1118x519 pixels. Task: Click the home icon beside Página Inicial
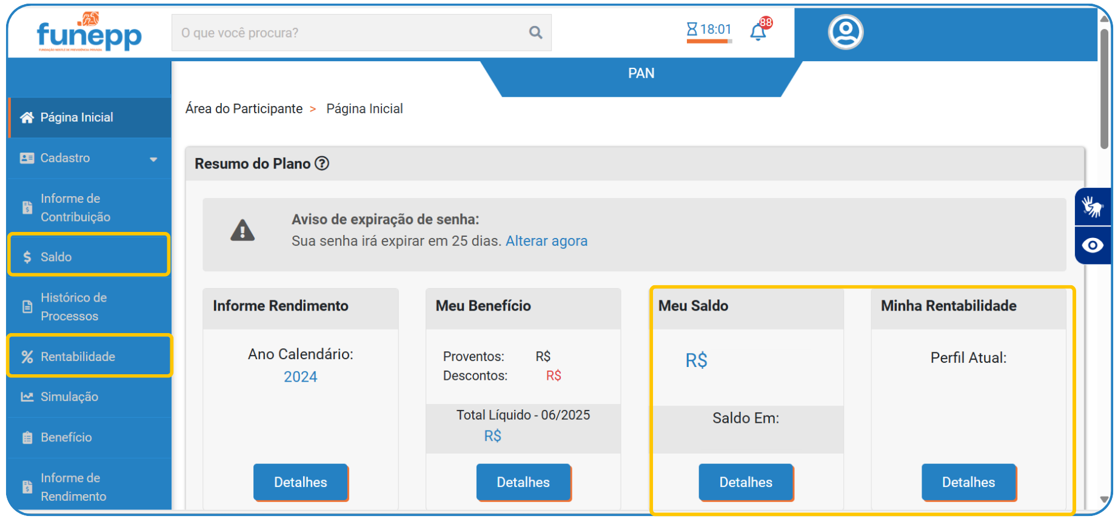click(x=27, y=117)
